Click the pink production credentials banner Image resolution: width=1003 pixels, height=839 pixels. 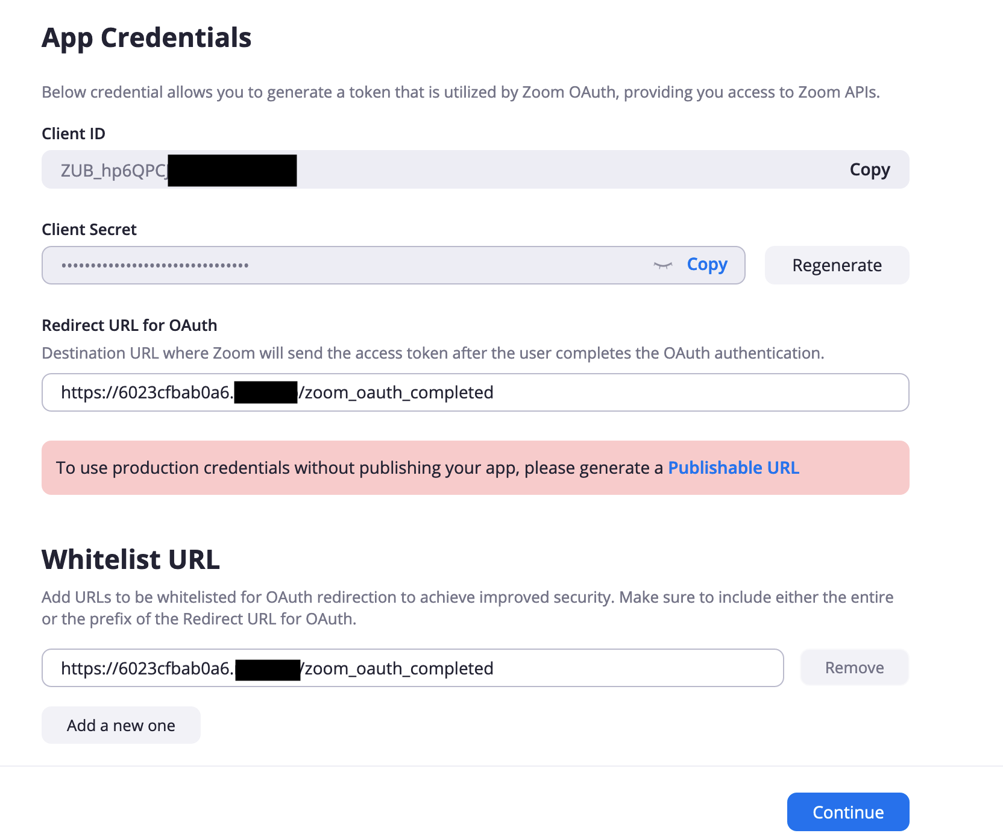click(x=475, y=468)
